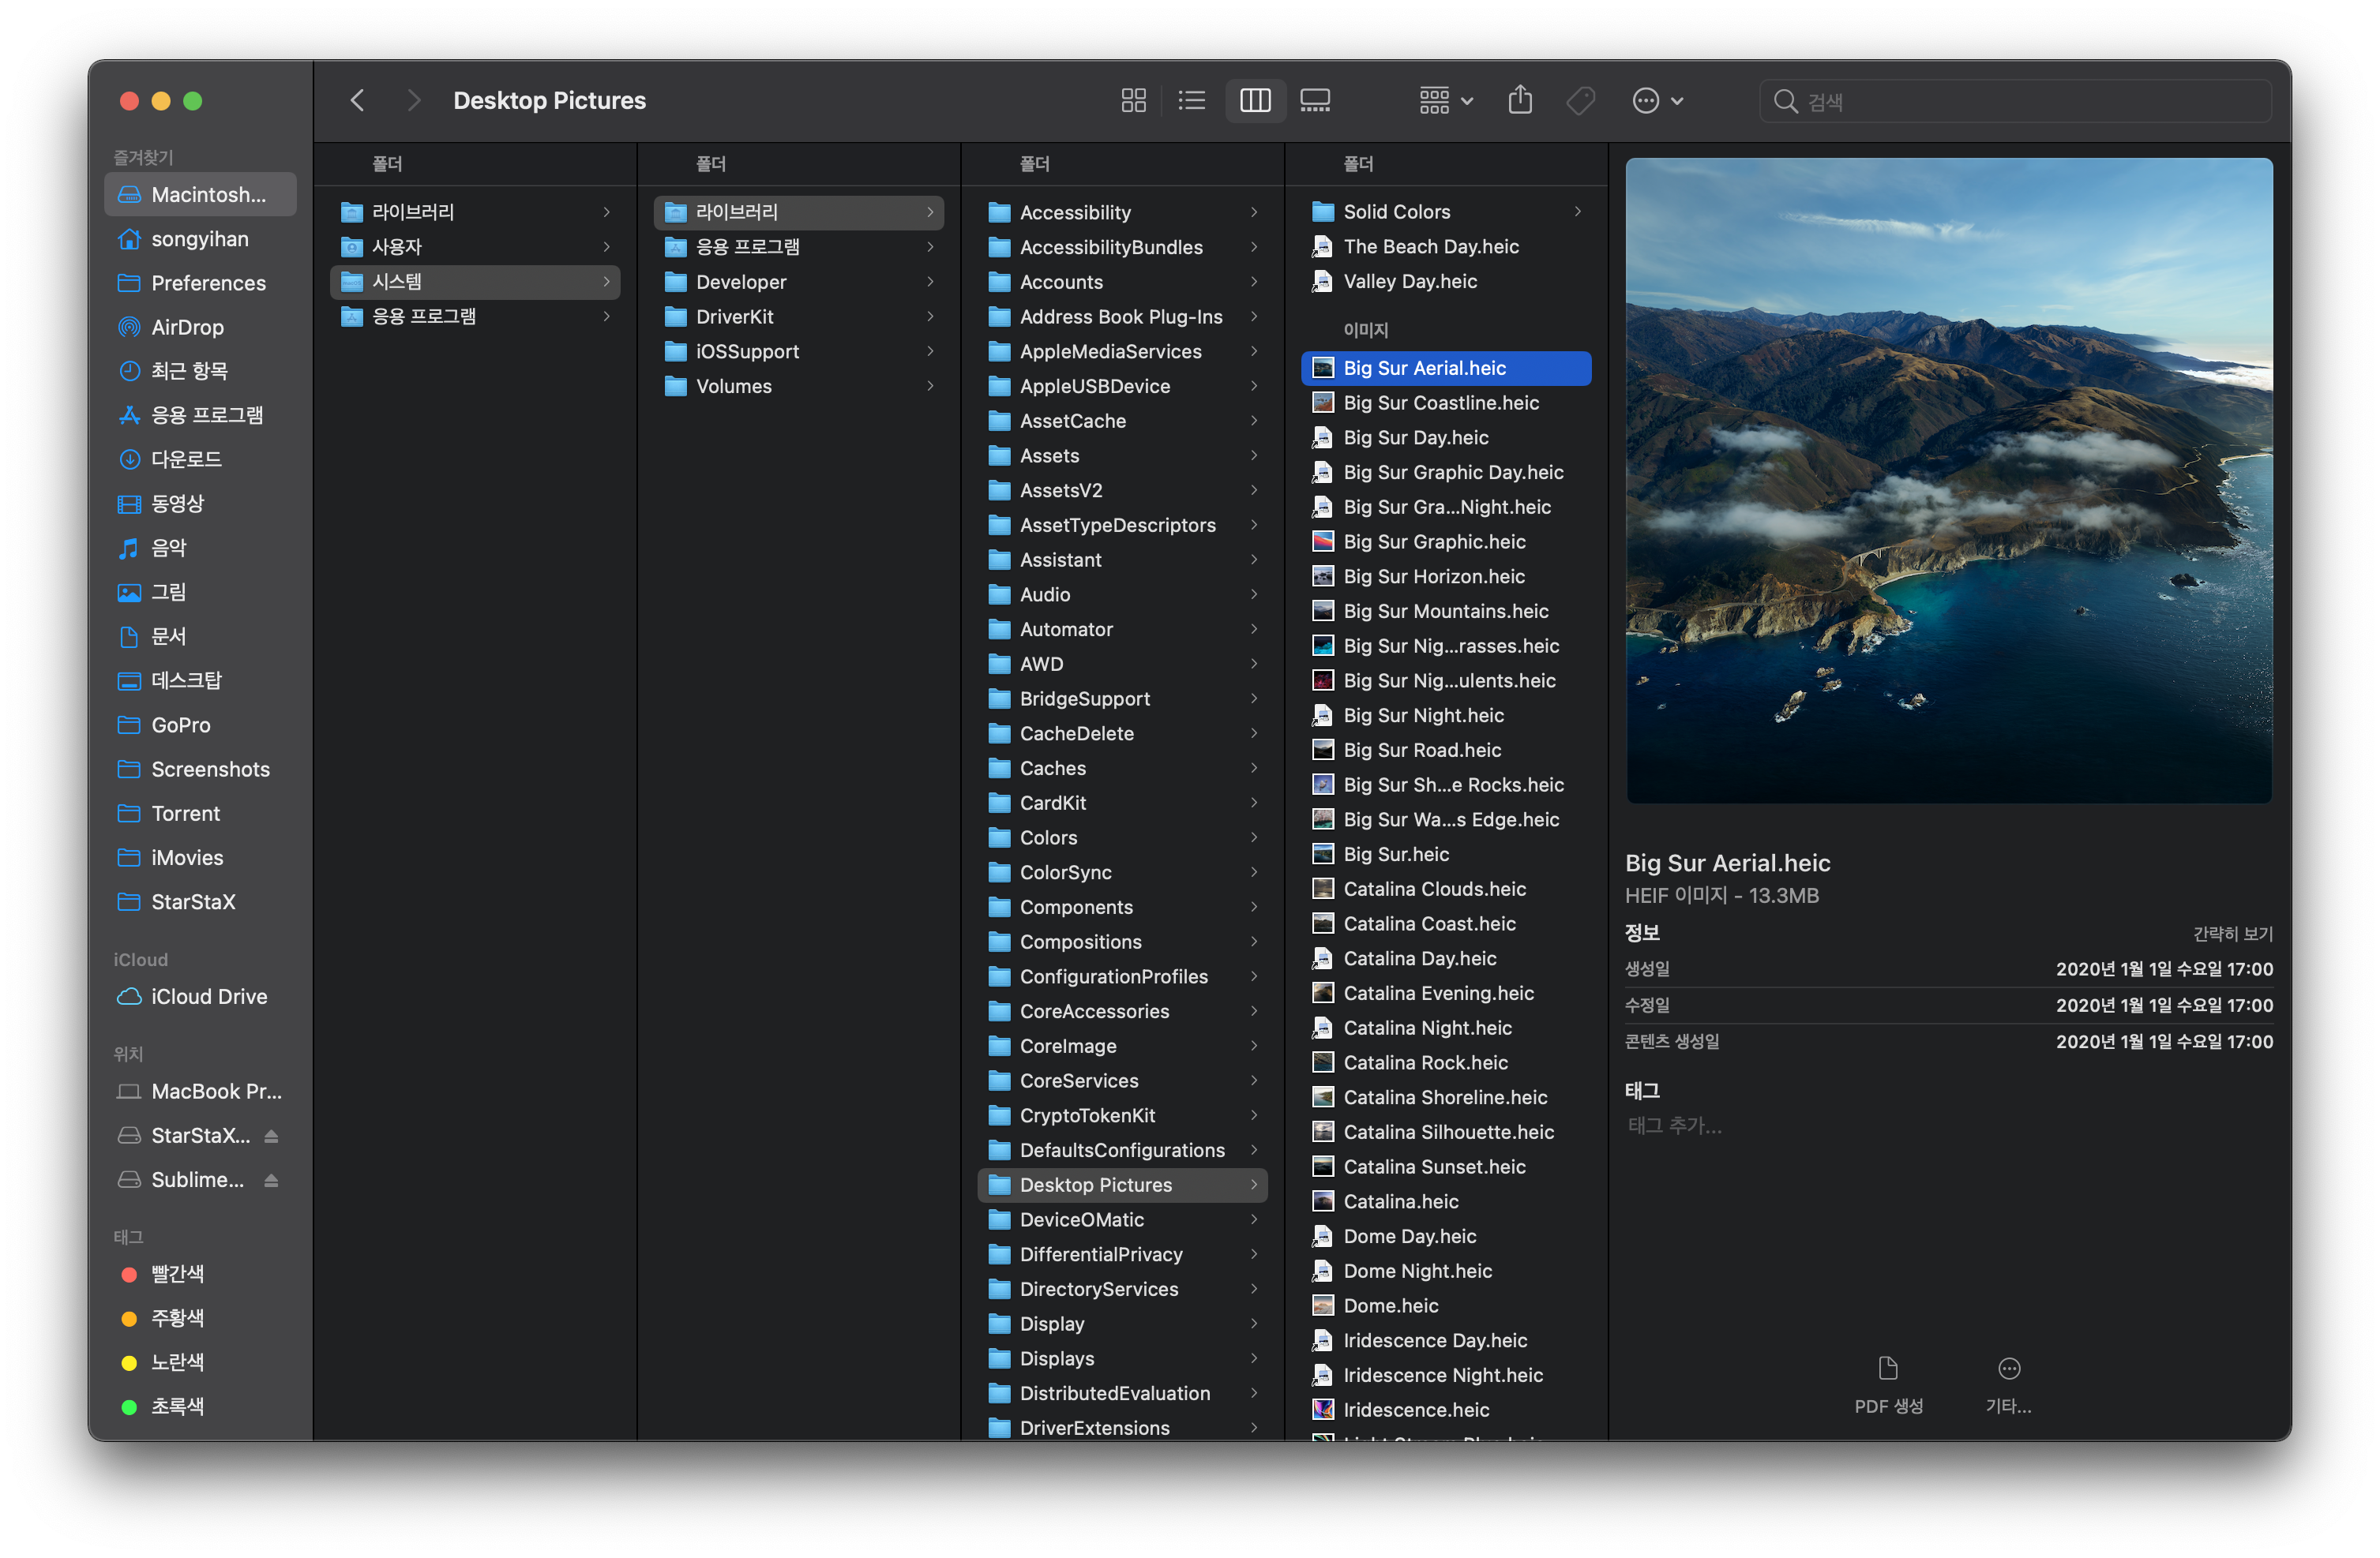Screen dimensions: 2380x1558
Task: Switch to list view
Action: pos(1191,101)
